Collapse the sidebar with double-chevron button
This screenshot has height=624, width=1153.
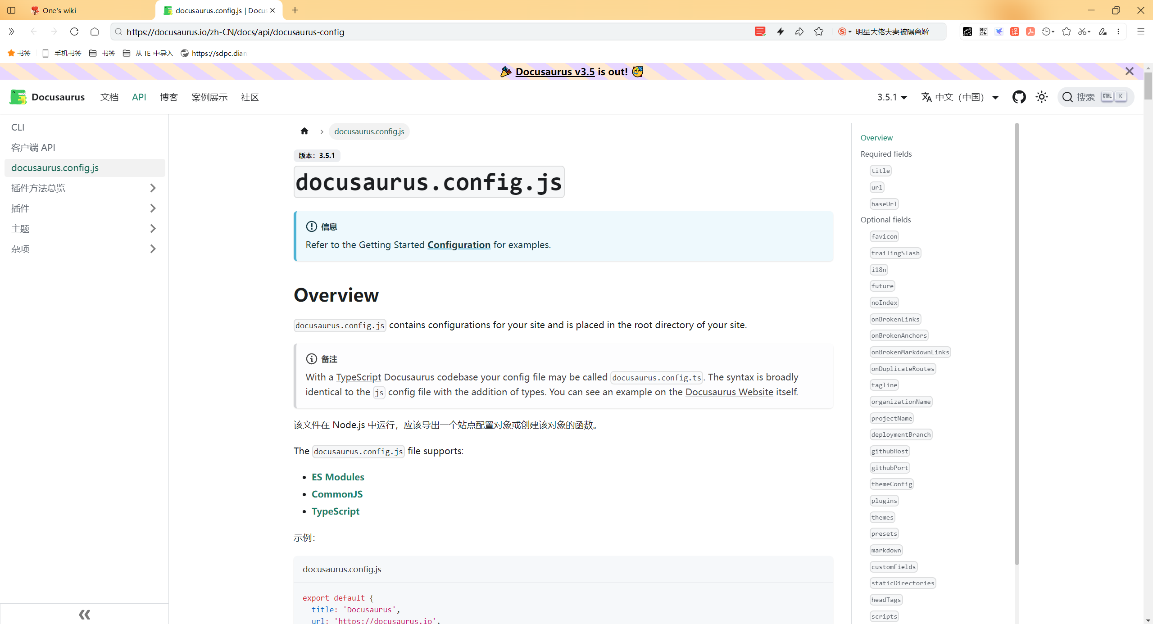click(x=84, y=614)
